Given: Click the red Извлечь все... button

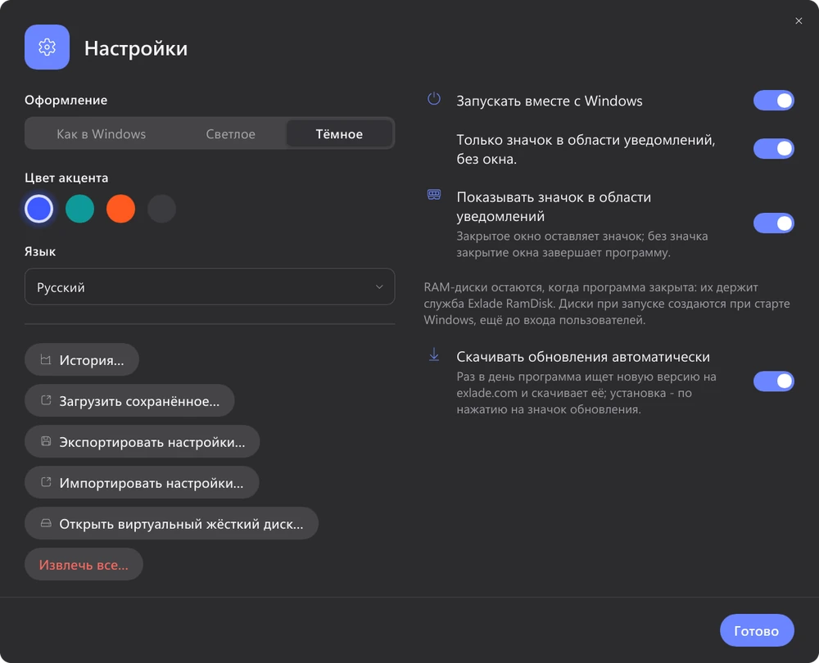Looking at the screenshot, I should click(x=84, y=564).
